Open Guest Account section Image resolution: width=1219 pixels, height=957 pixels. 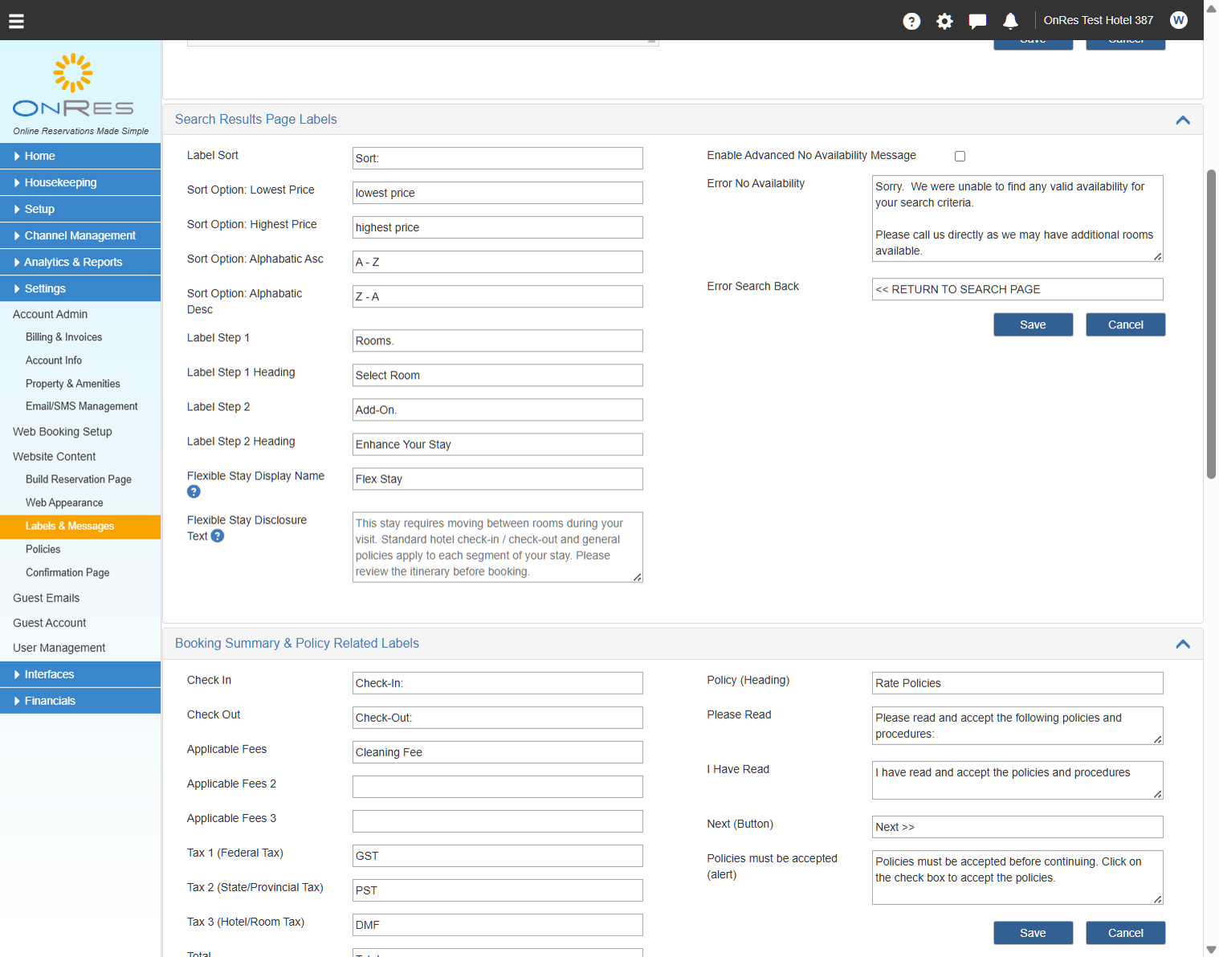pyautogui.click(x=50, y=623)
